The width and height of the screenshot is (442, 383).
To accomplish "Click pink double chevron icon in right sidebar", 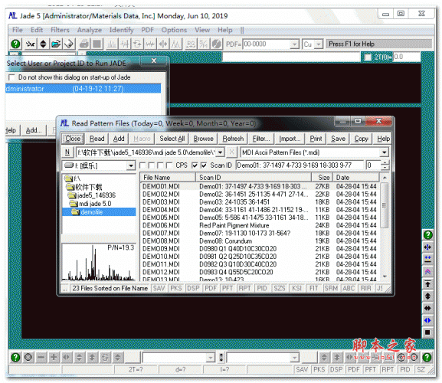I will (428, 271).
